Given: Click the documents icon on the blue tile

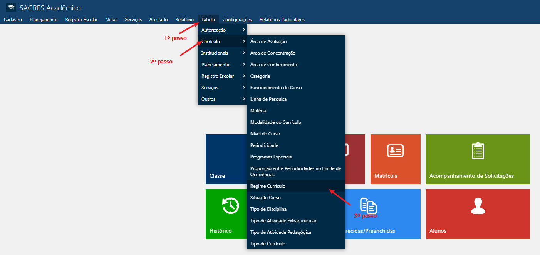Looking at the screenshot, I should (368, 206).
